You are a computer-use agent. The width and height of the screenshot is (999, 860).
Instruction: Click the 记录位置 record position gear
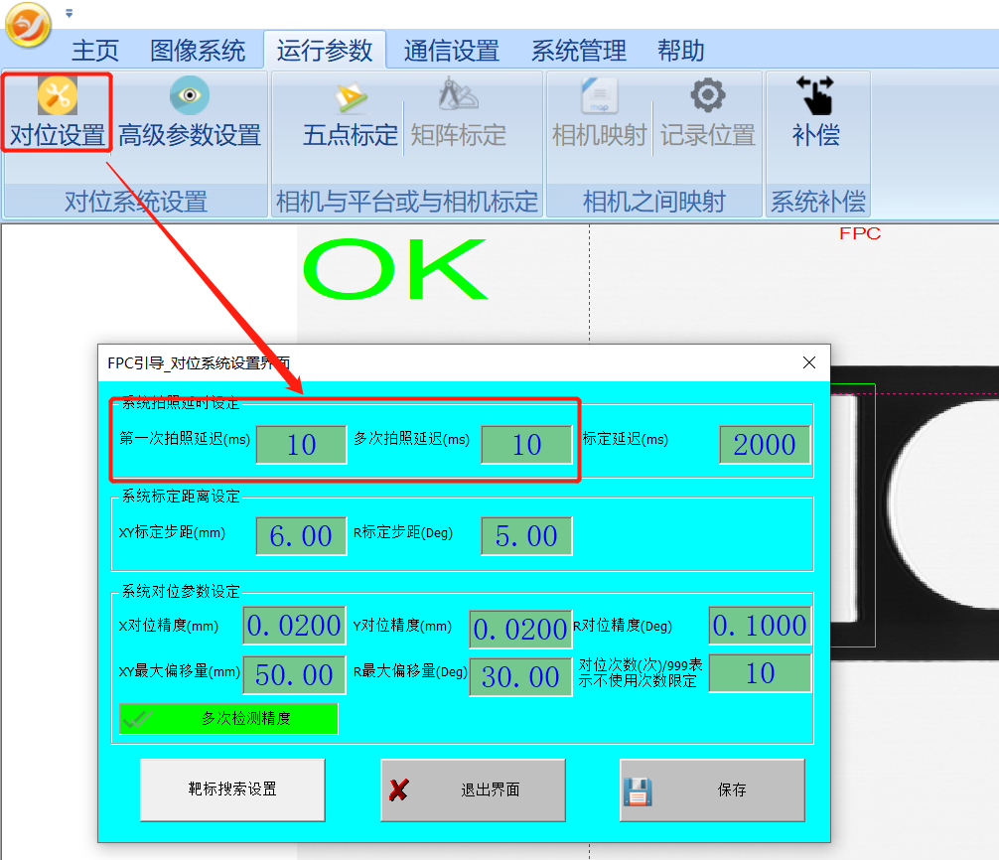coord(707,97)
